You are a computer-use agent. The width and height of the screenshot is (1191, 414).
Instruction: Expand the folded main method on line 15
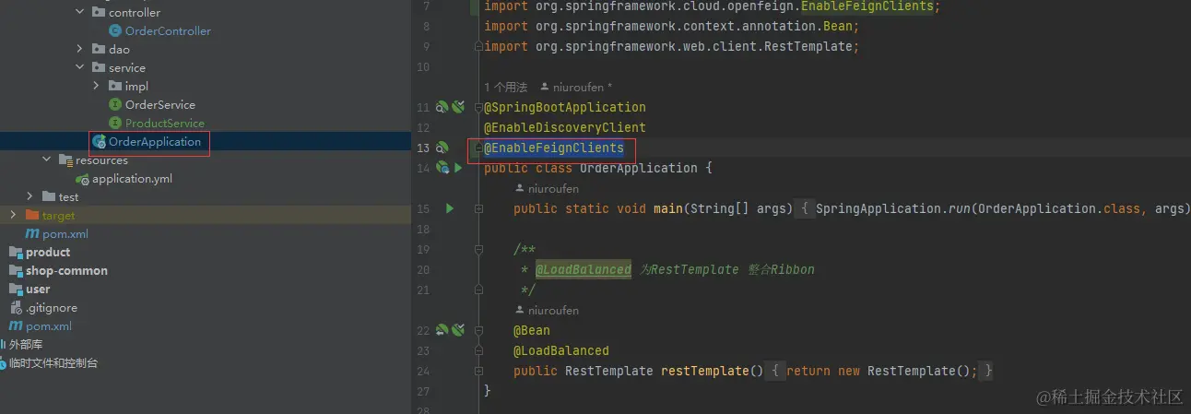tap(478, 208)
